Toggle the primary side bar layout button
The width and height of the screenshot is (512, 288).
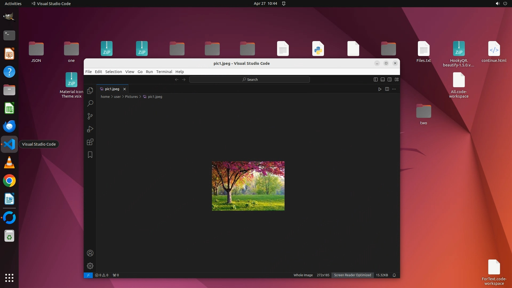[x=375, y=79]
